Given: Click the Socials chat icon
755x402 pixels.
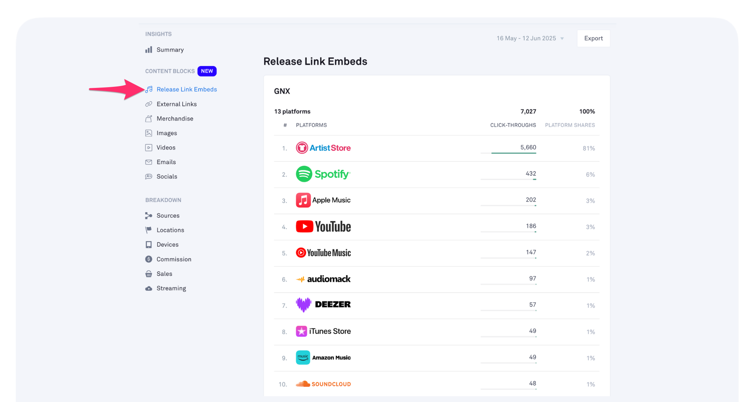Looking at the screenshot, I should (x=149, y=177).
